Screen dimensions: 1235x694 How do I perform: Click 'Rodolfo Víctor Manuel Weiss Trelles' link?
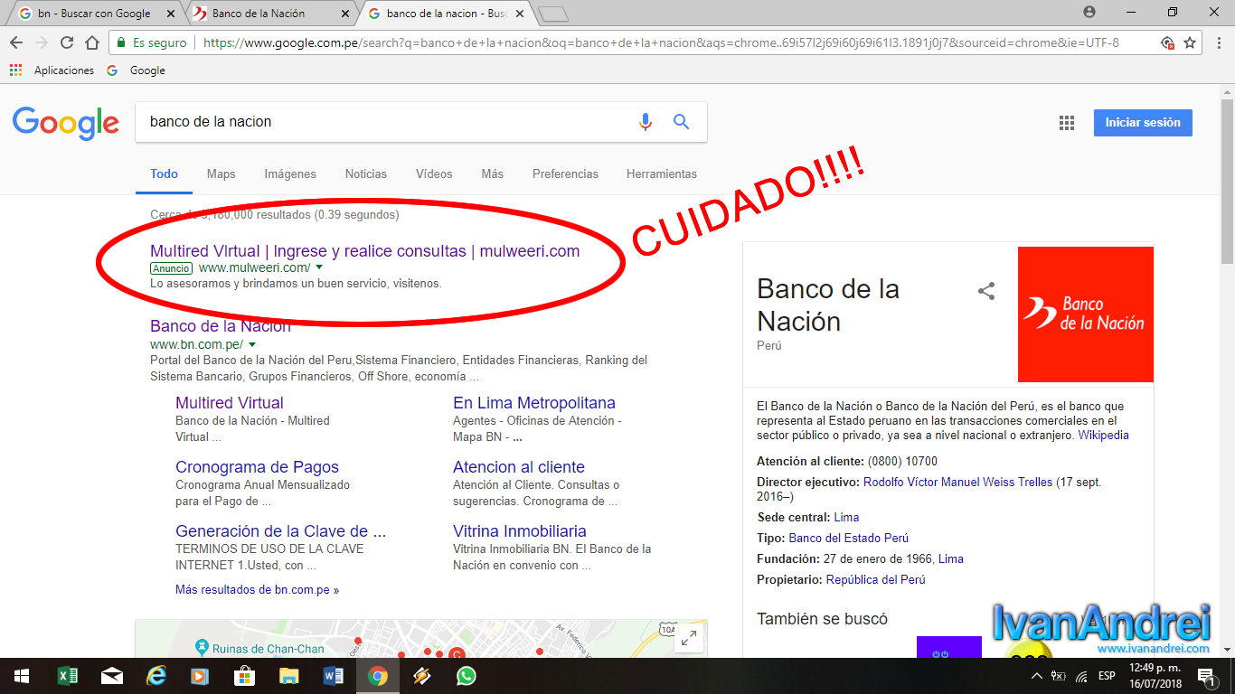pos(957,483)
